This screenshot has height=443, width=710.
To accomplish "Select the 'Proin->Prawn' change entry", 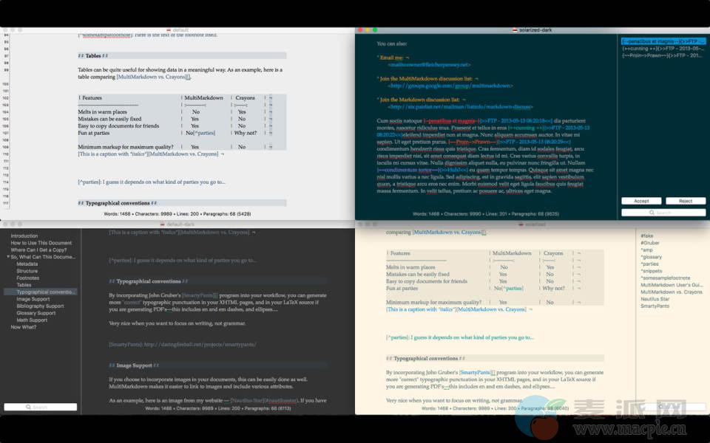I will pyautogui.click(x=662, y=55).
